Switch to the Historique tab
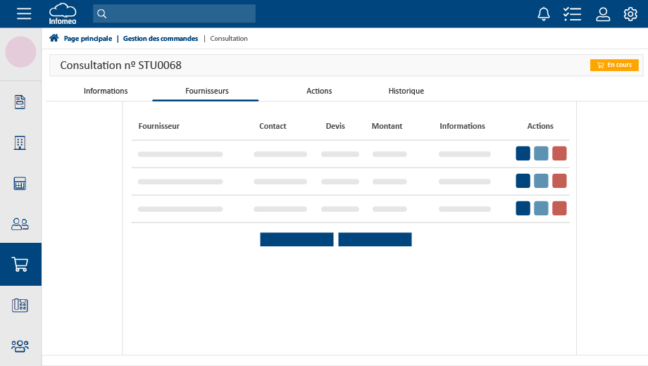648x366 pixels. click(406, 91)
